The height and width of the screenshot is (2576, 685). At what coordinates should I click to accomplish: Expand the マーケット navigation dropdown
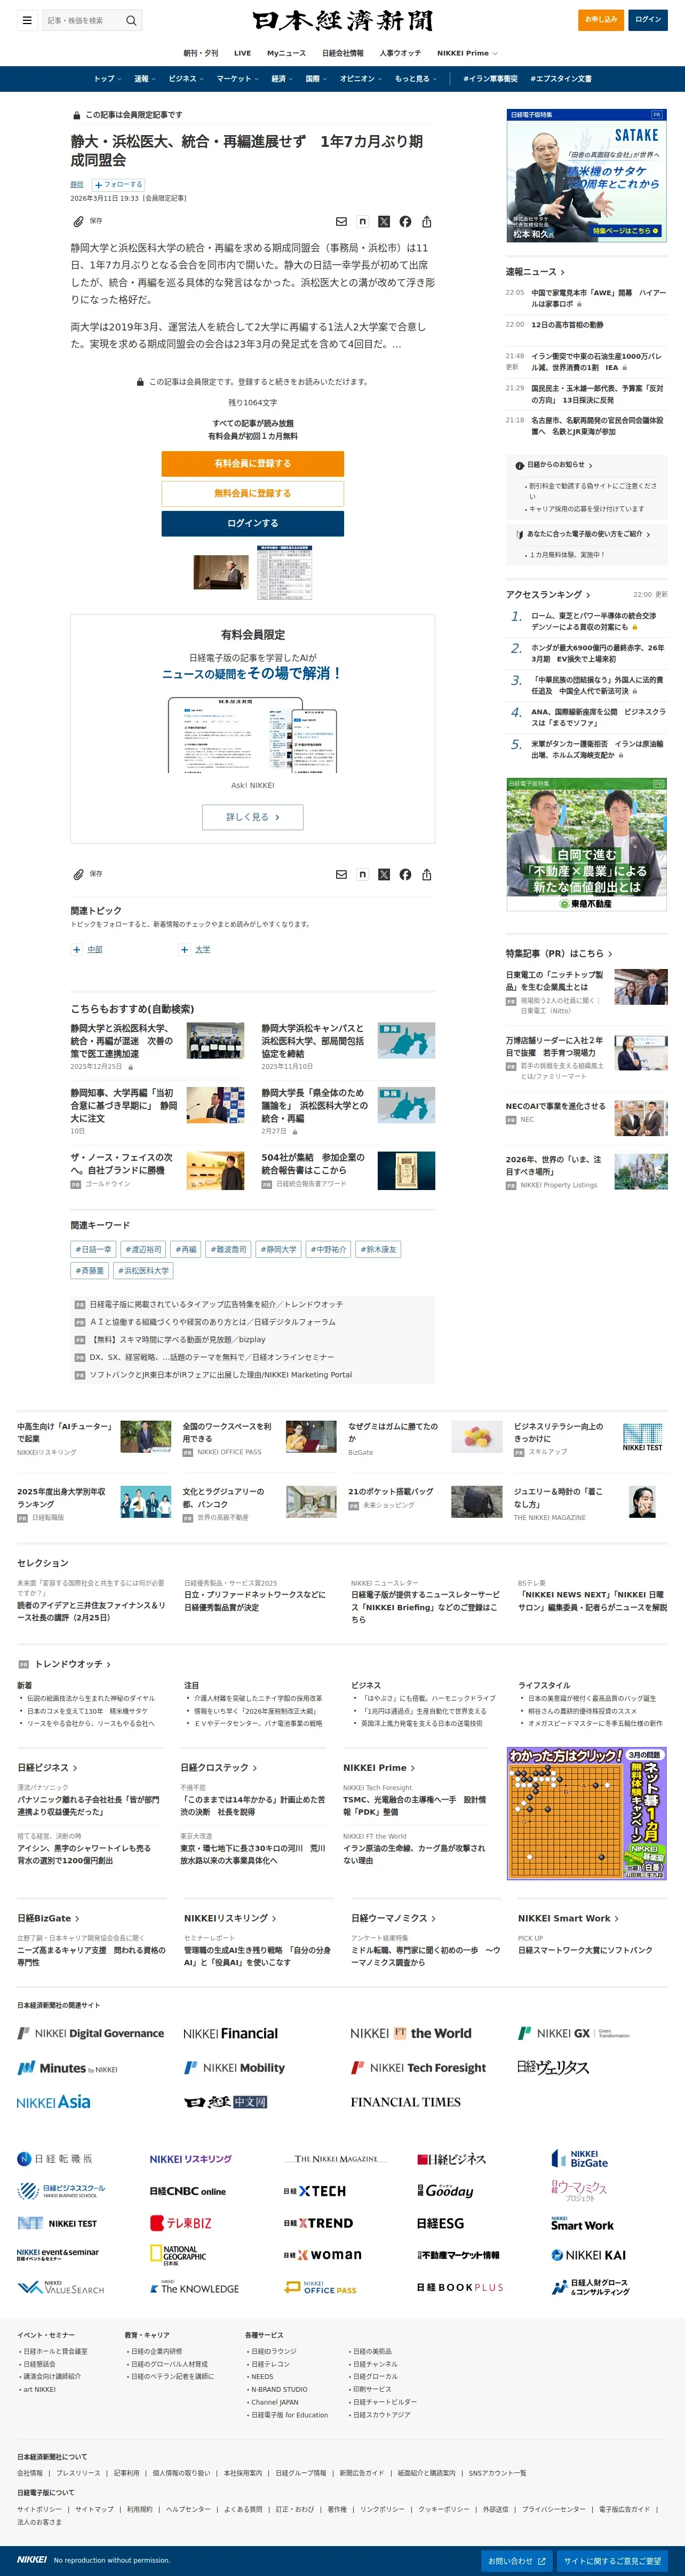(x=237, y=79)
